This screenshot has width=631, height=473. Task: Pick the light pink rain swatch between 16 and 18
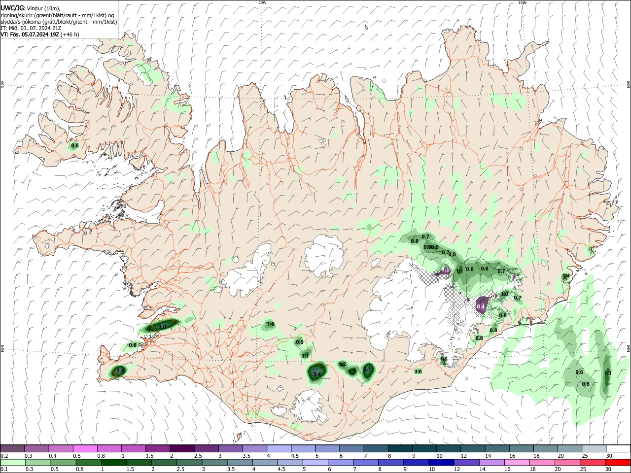click(x=516, y=462)
